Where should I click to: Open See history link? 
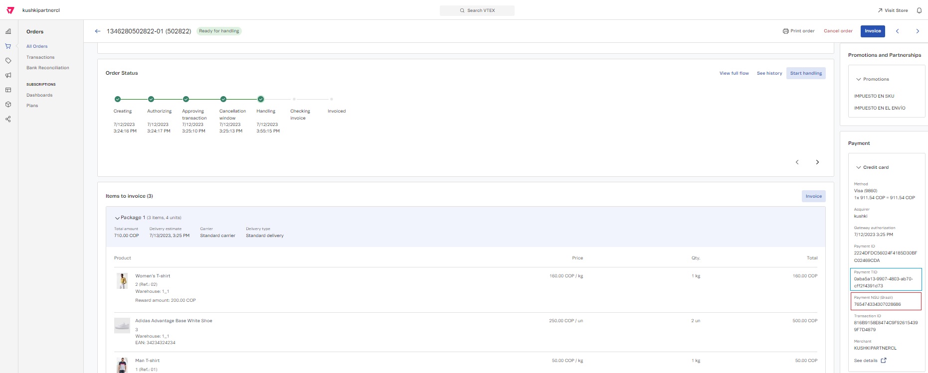coord(769,73)
